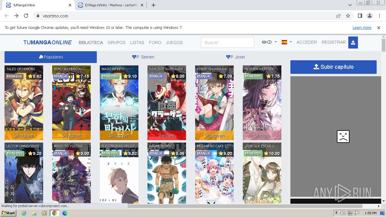
Task: Show hidden system tray icons
Action: 336,213
